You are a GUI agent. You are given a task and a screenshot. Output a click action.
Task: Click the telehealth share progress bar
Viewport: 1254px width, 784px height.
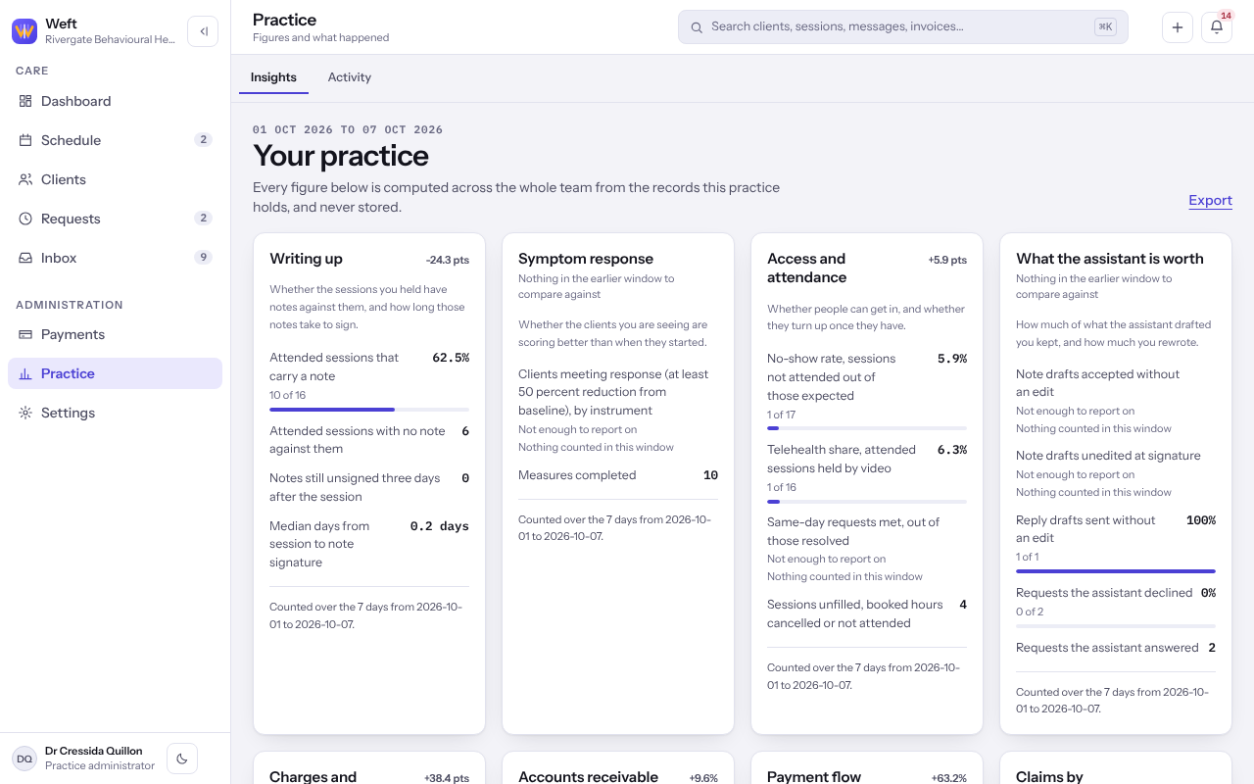pyautogui.click(x=867, y=502)
